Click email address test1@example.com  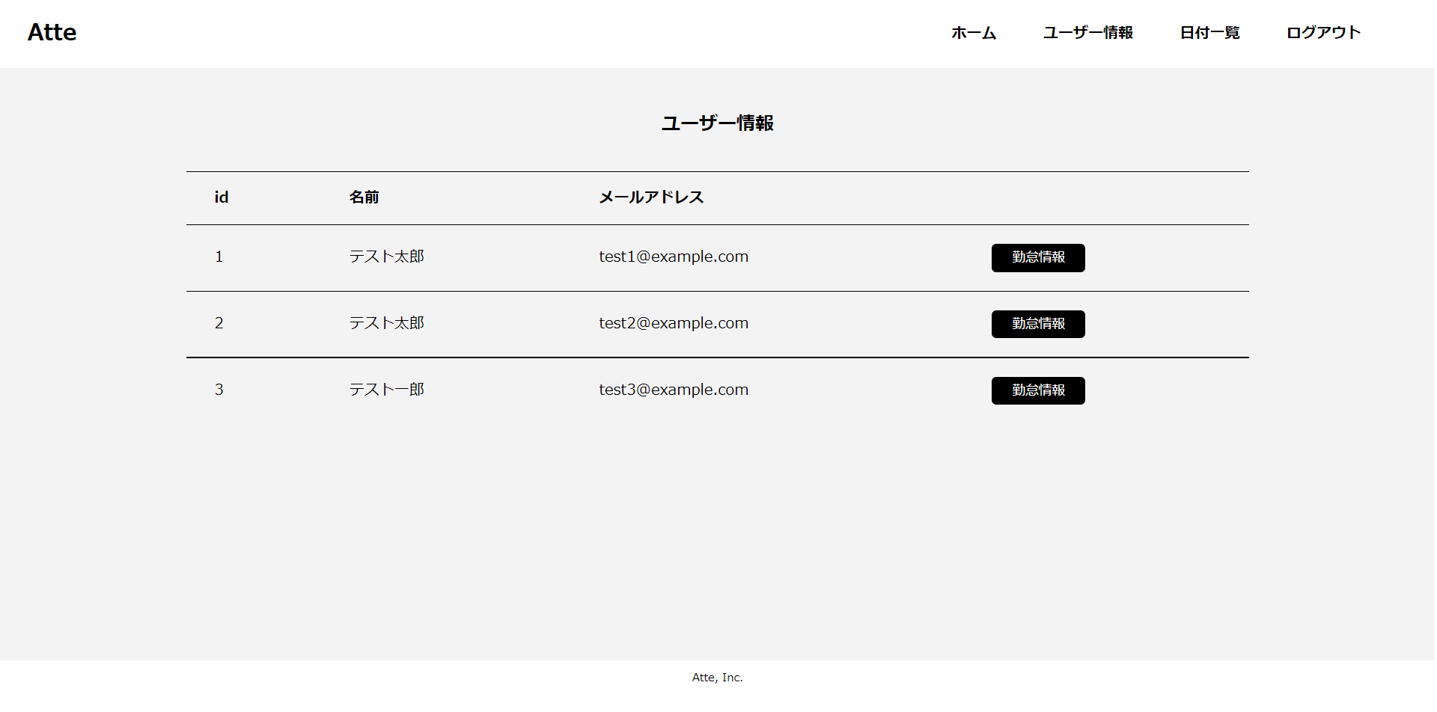672,257
